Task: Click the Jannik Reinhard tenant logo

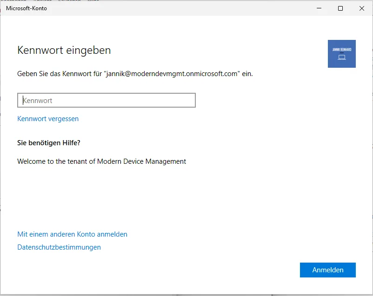Action: (341, 54)
